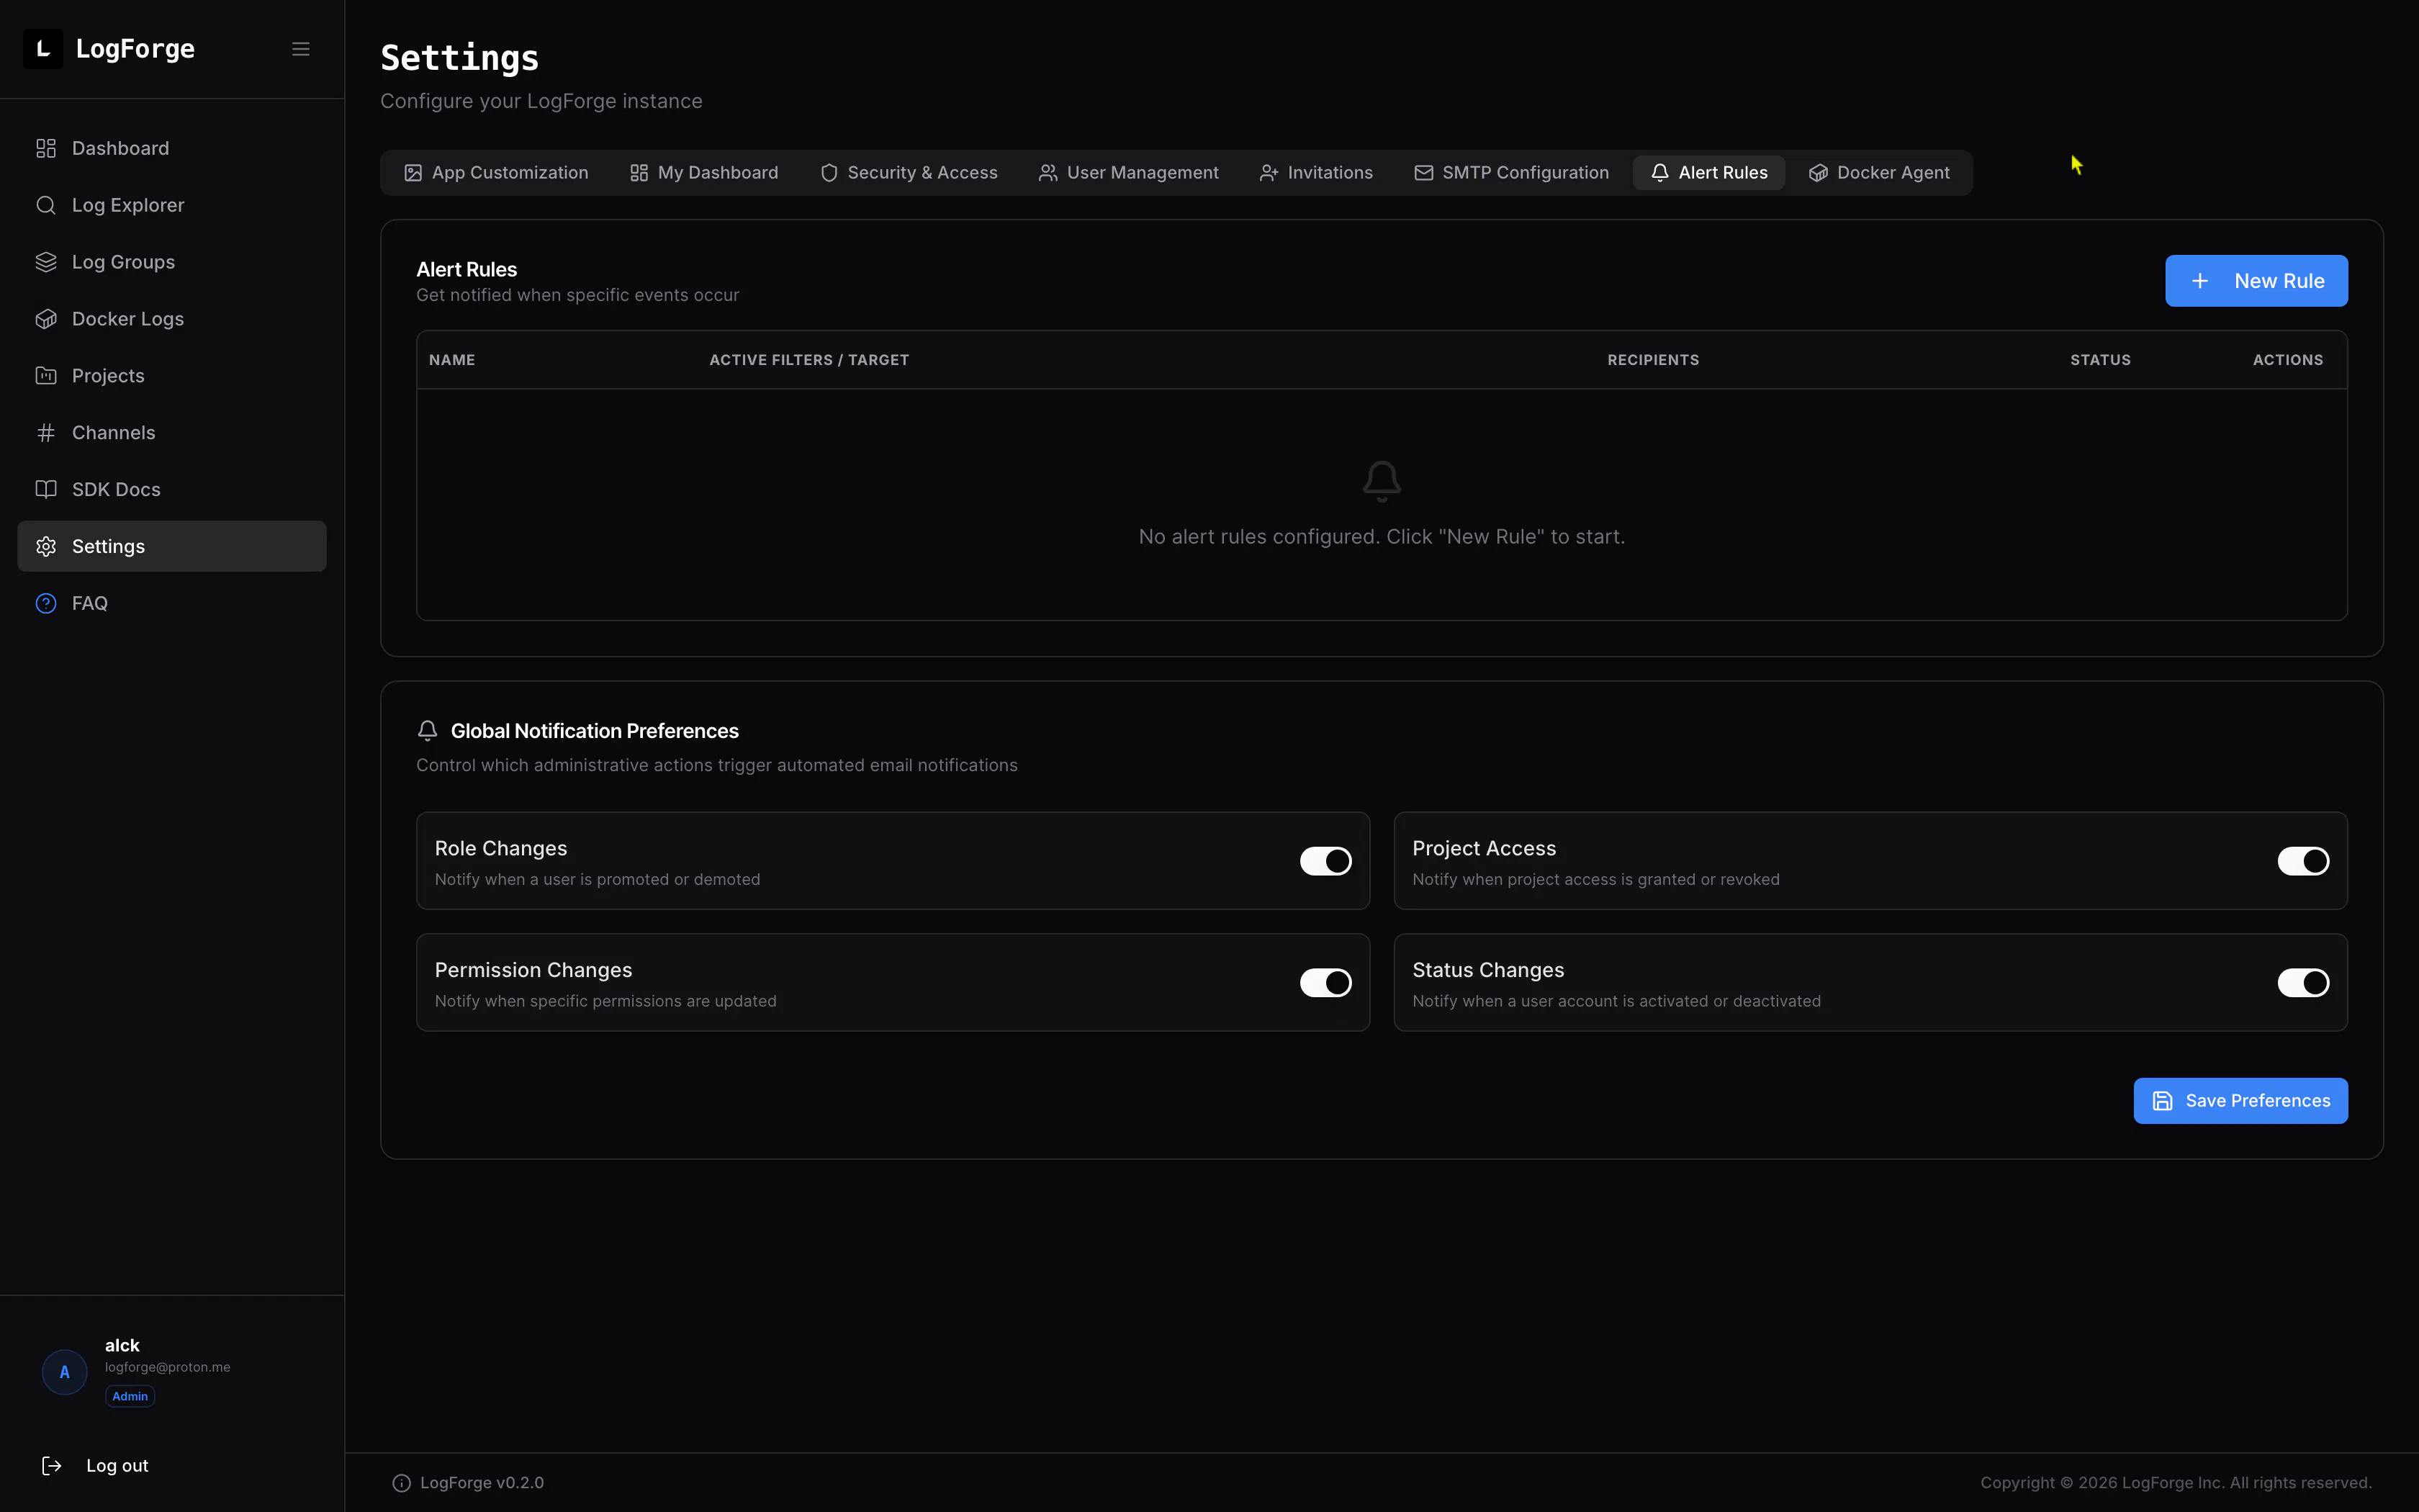This screenshot has width=2419, height=1512.
Task: Click the Log Groups layers icon
Action: click(46, 262)
